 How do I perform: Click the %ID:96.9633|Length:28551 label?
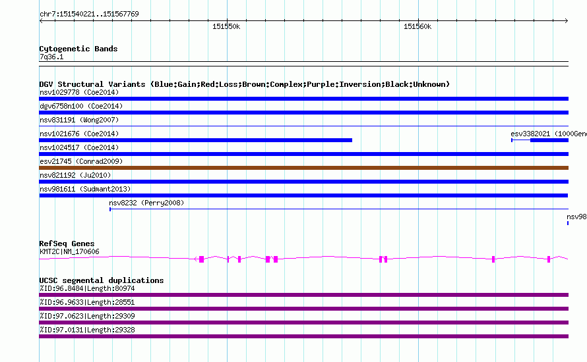[x=87, y=302]
